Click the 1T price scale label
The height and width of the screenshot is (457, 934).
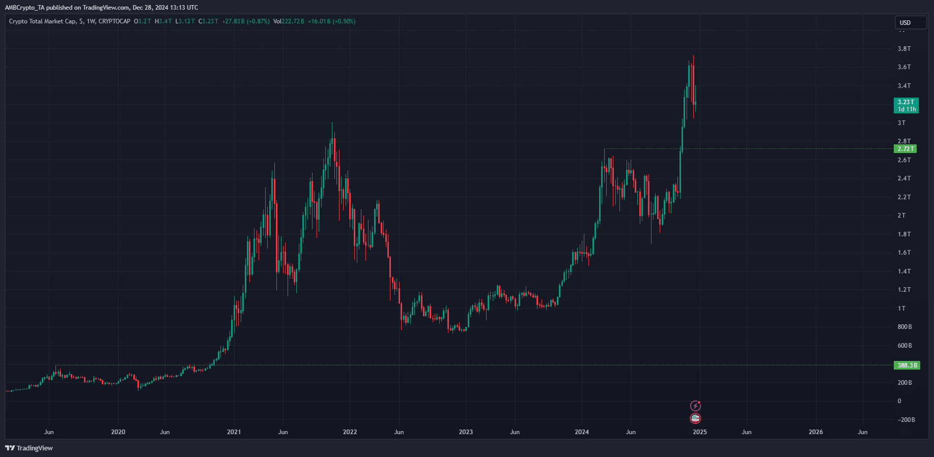pos(901,309)
